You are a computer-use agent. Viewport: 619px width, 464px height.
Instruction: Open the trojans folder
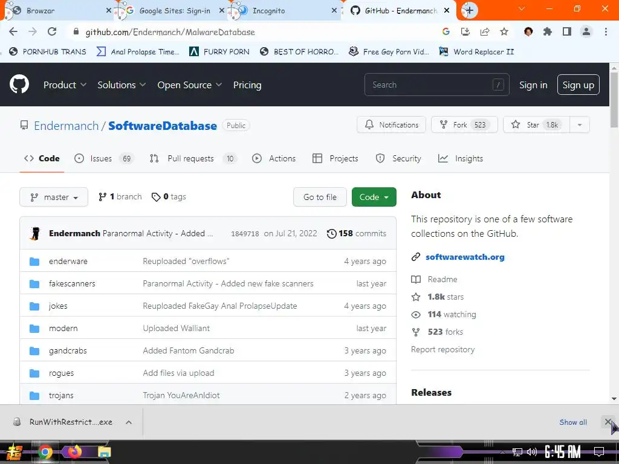tap(61, 395)
